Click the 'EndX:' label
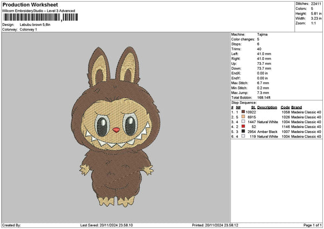Image resolution: width=324 pixels, height=229 pixels. click(x=236, y=73)
